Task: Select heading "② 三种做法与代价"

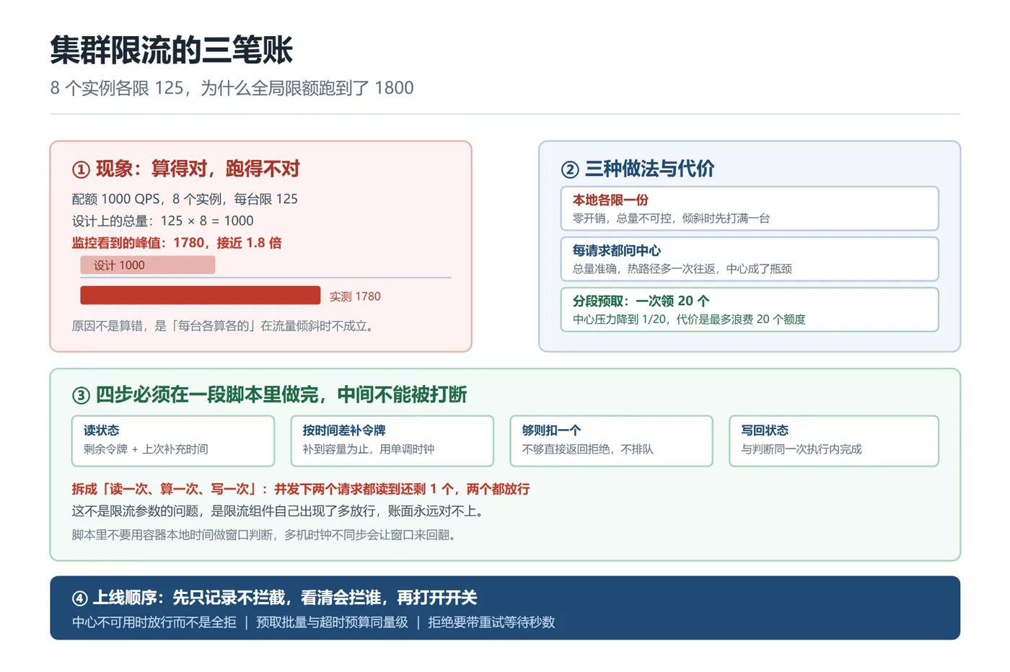Action: [x=638, y=169]
